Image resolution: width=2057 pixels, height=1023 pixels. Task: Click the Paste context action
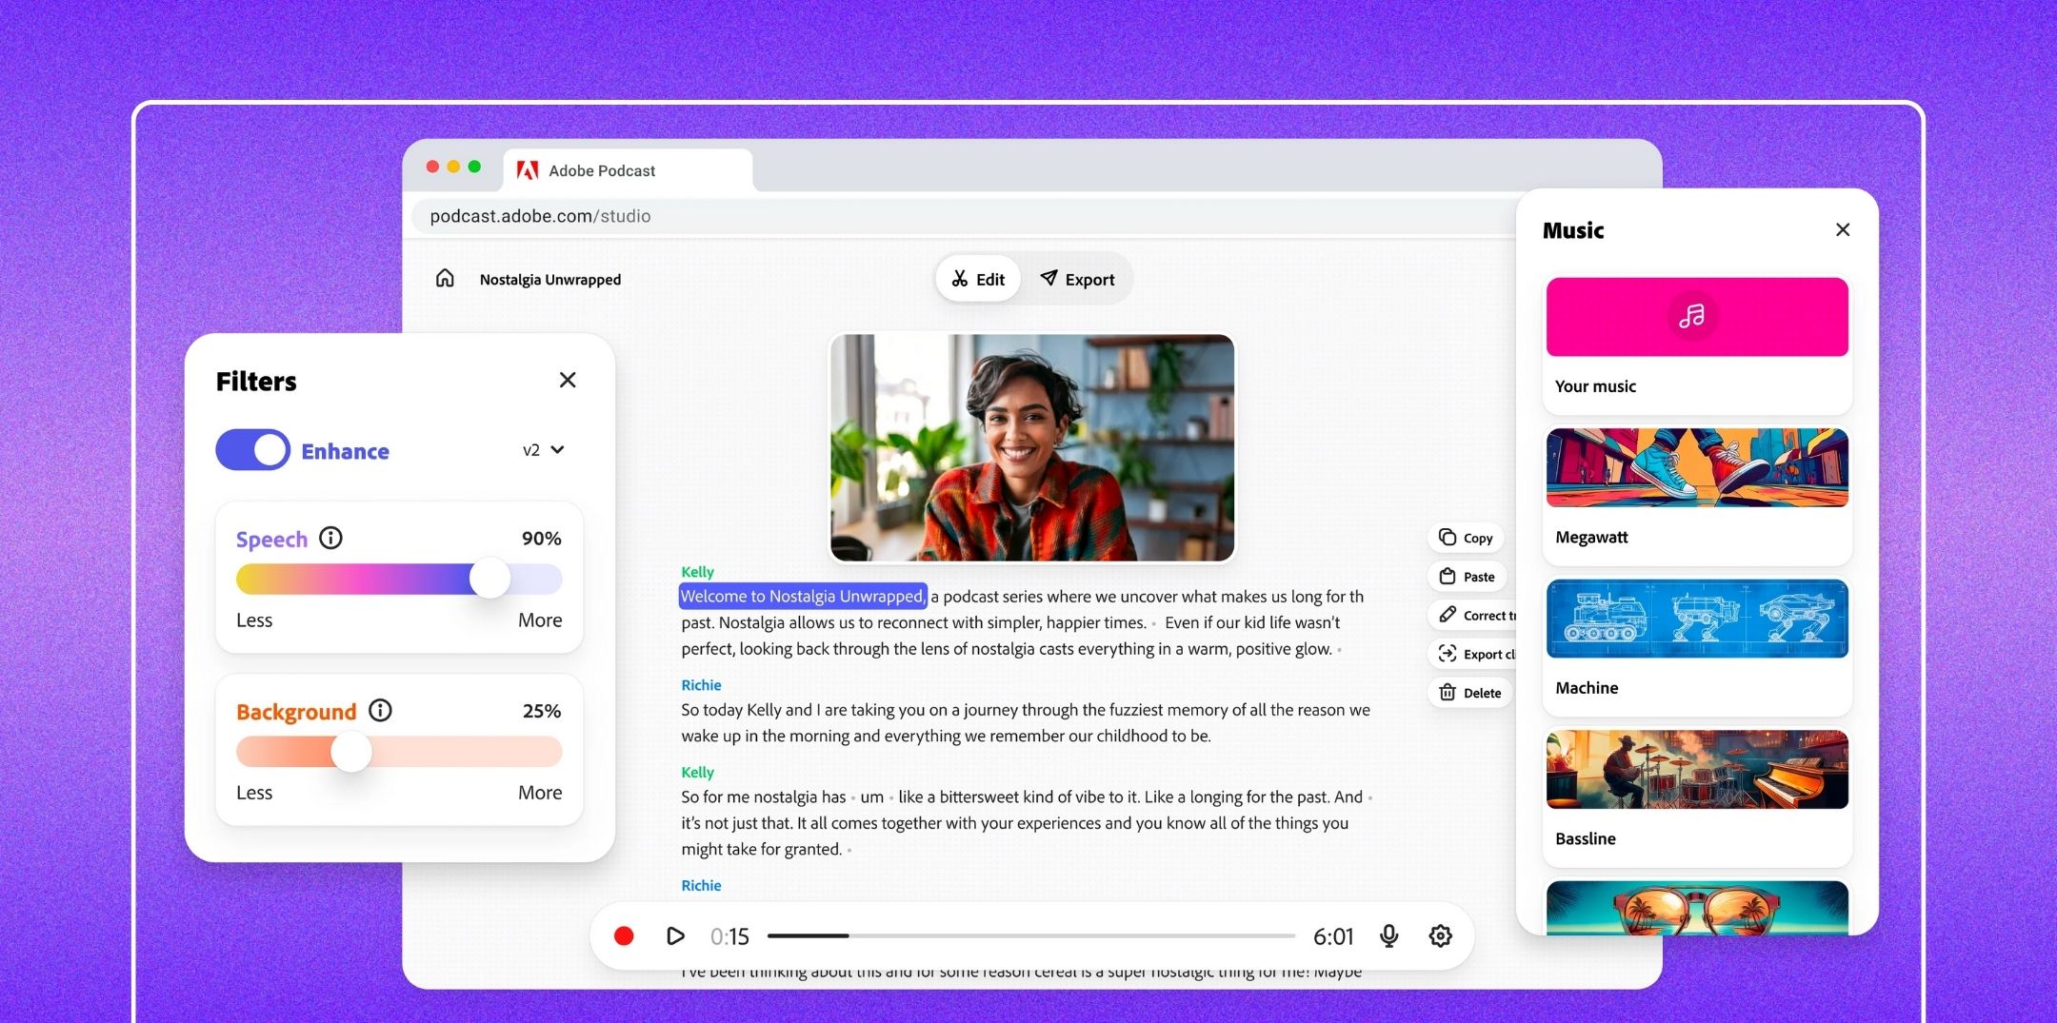[1468, 577]
